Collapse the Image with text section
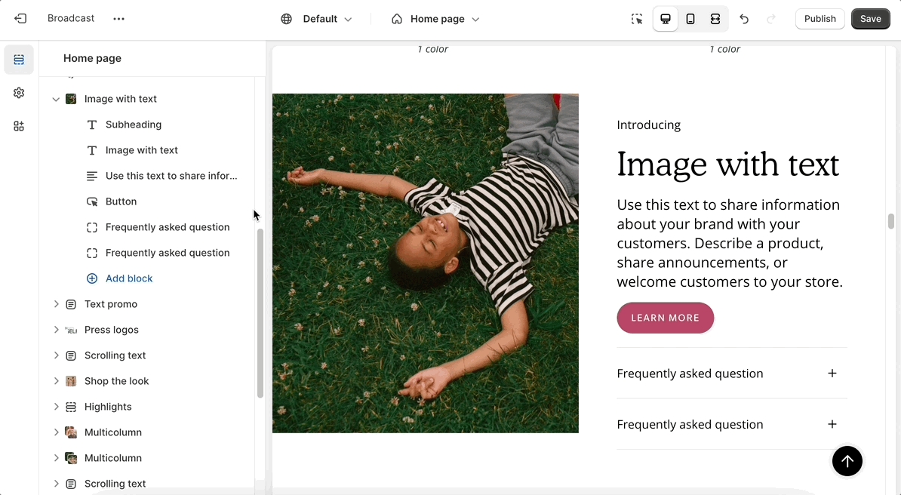Screen dimensions: 901x495 coord(56,99)
